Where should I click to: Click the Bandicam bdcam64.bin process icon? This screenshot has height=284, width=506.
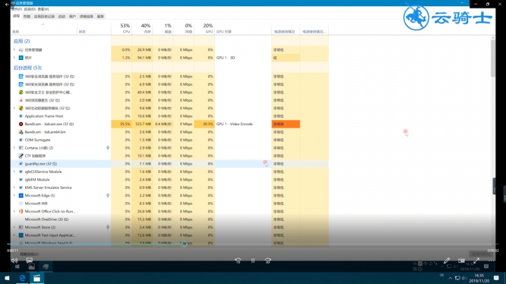click(x=21, y=132)
